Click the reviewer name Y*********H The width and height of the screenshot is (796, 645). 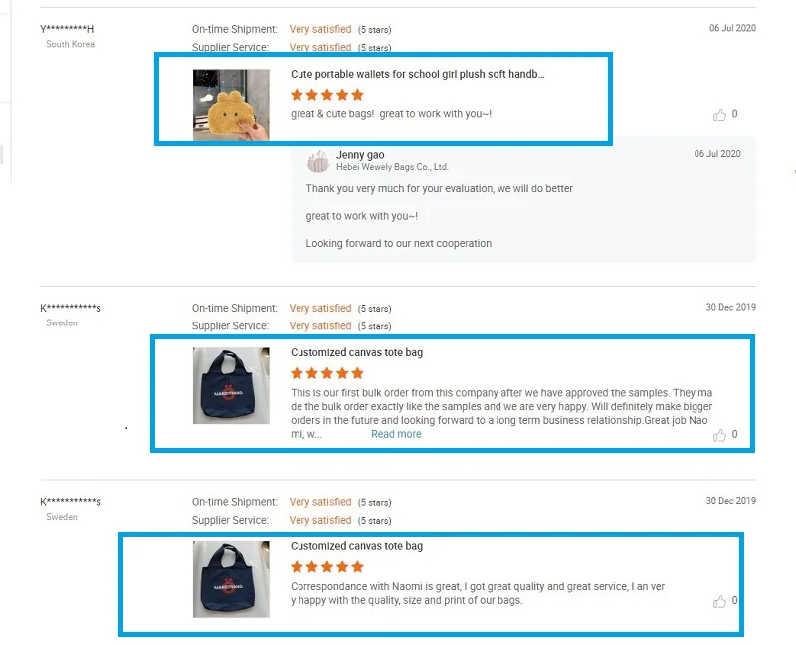point(67,29)
